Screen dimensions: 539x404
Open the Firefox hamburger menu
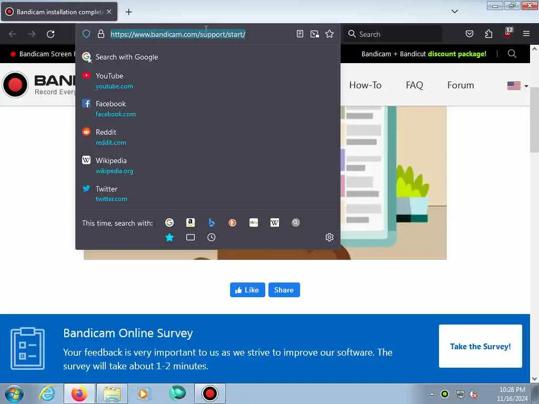(x=526, y=34)
